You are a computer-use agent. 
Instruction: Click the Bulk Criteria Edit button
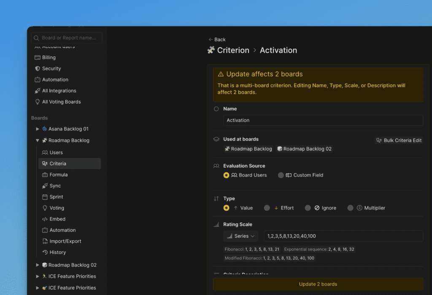click(x=398, y=140)
